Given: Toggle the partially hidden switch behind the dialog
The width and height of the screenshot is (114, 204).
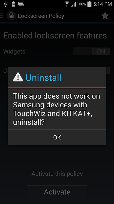Looking at the screenshot, I should [x=108, y=70].
